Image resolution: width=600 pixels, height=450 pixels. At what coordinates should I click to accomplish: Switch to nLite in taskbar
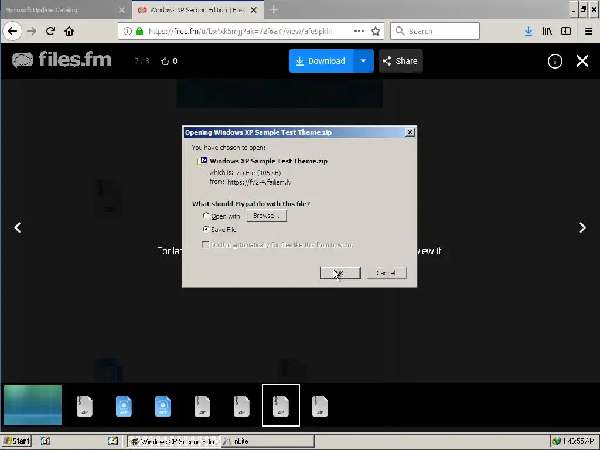pos(268,441)
